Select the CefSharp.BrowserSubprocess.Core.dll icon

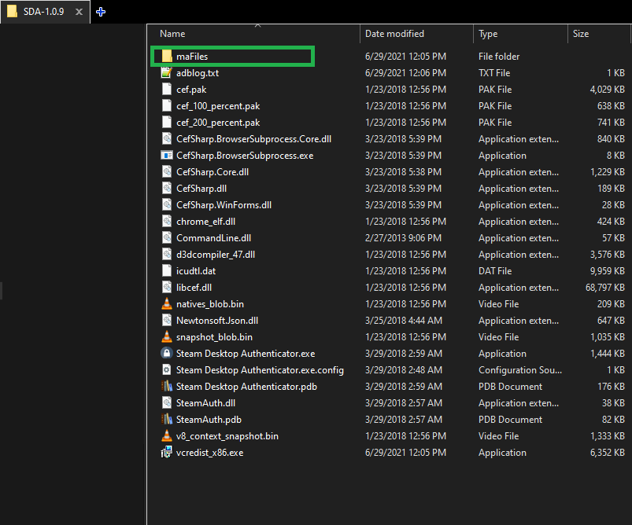pos(167,139)
